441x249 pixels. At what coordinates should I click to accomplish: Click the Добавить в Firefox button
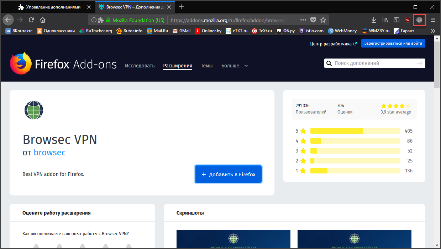228,174
